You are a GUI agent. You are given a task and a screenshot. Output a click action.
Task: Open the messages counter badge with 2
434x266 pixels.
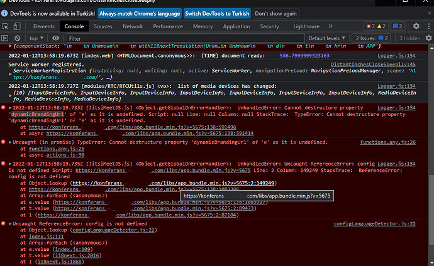tap(398, 26)
